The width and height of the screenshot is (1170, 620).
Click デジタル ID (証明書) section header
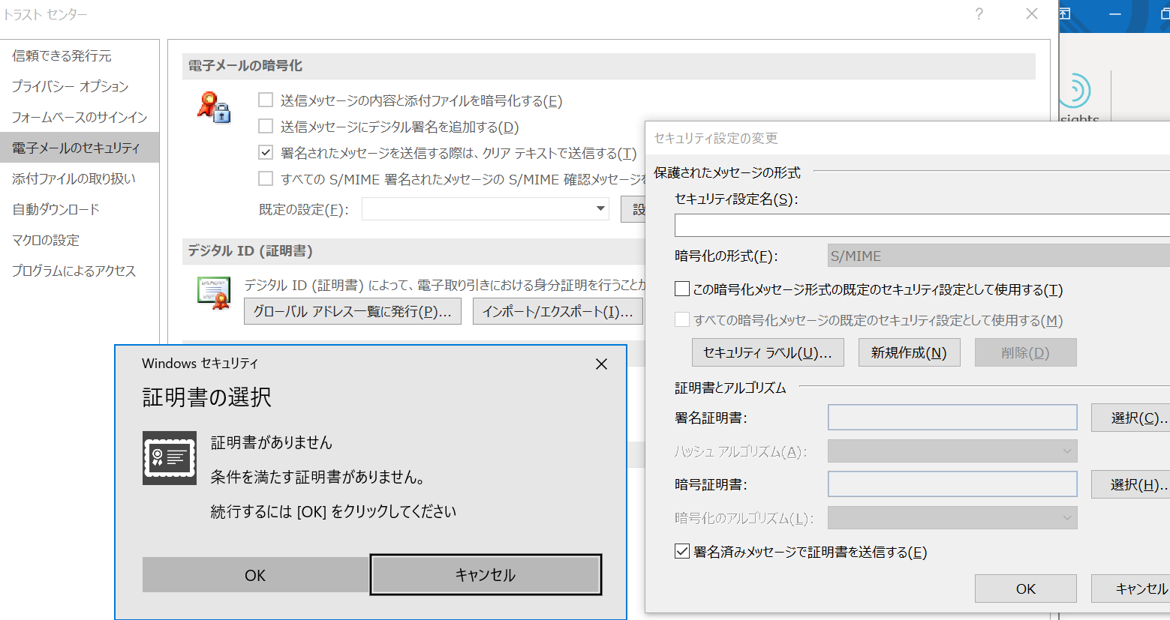click(x=414, y=251)
